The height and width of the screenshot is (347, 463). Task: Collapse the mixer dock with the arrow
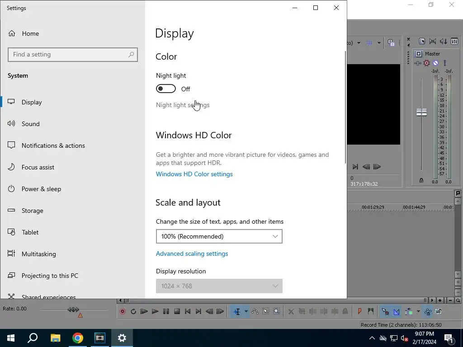tap(408, 46)
